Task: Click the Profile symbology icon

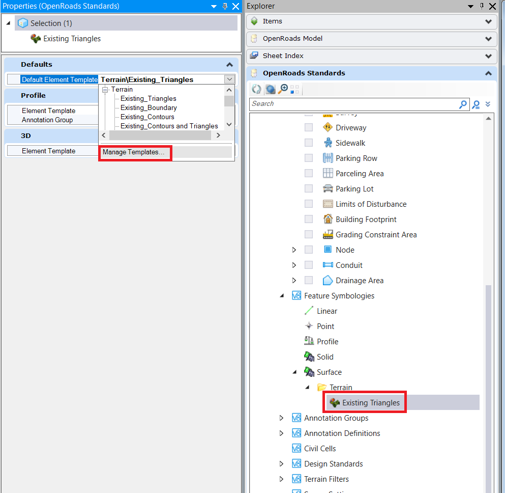Action: pos(309,341)
